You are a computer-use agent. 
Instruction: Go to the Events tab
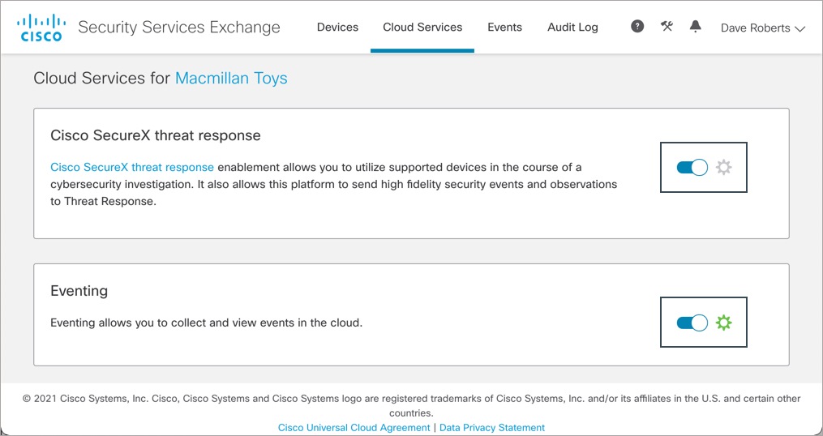504,28
